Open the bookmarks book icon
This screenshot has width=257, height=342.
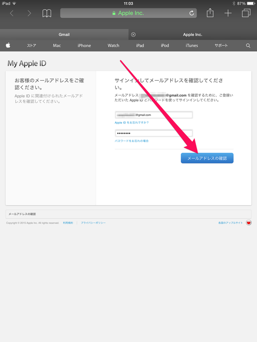[x=47, y=13]
